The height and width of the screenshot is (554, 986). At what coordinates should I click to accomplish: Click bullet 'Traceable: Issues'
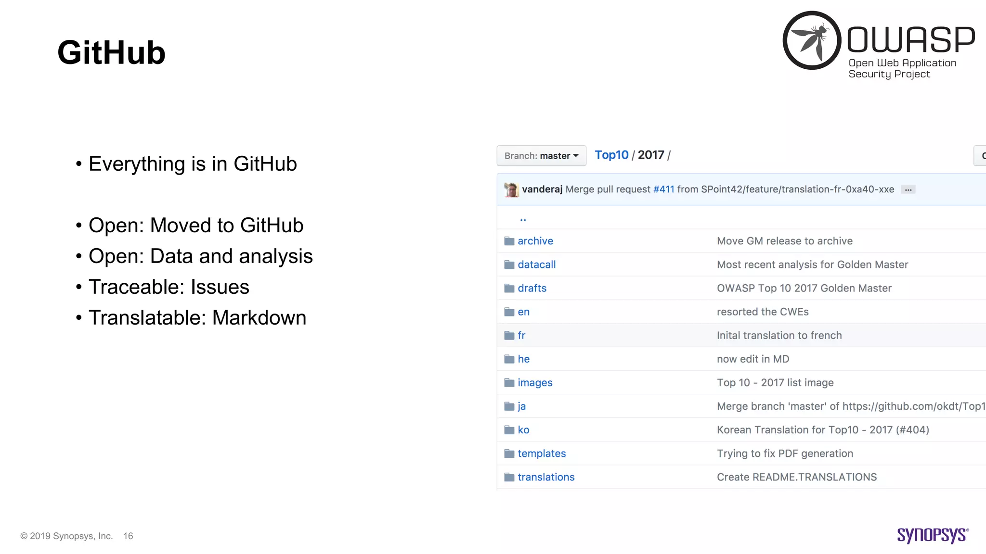point(169,287)
